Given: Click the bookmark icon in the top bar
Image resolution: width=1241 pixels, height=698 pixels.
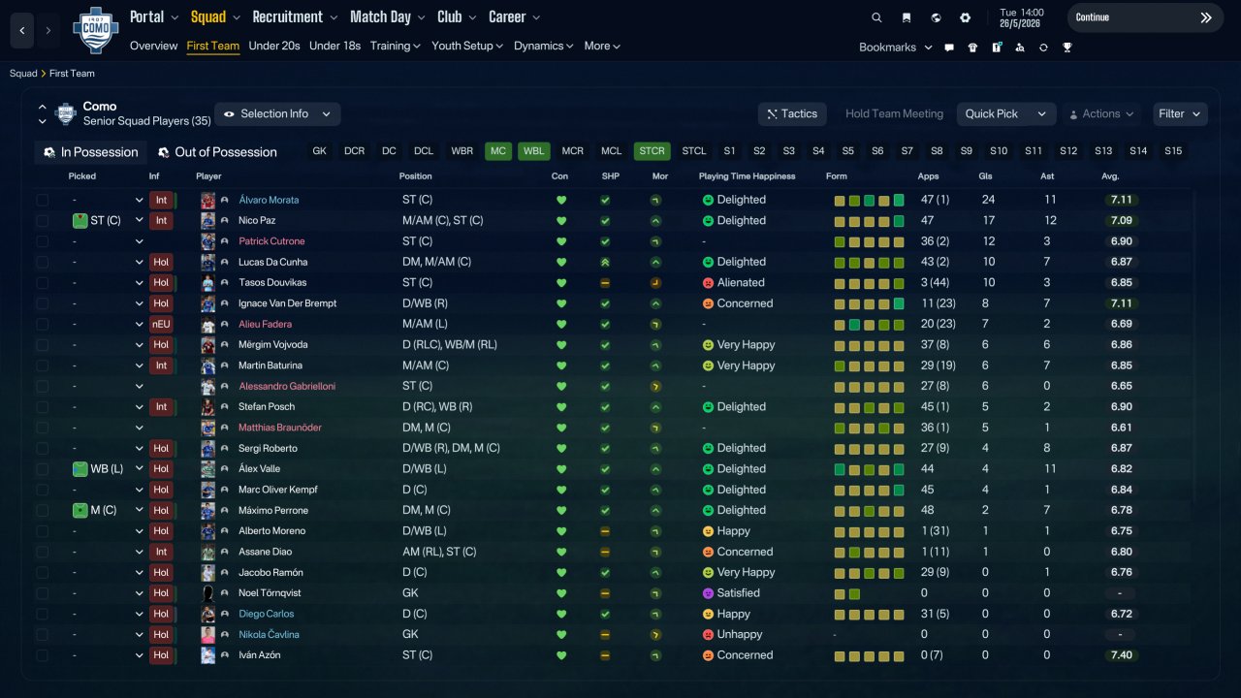Looking at the screenshot, I should pyautogui.click(x=907, y=17).
